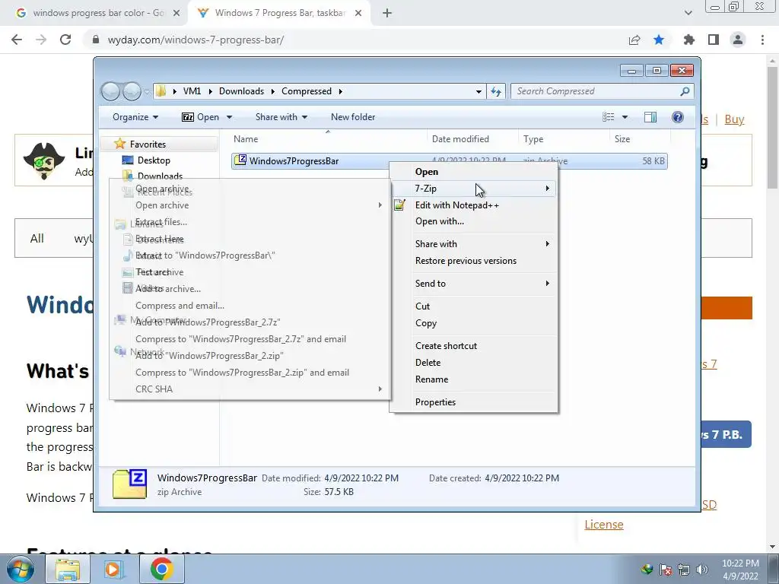Click the License link on the webpage
This screenshot has height=584, width=779.
click(x=603, y=525)
